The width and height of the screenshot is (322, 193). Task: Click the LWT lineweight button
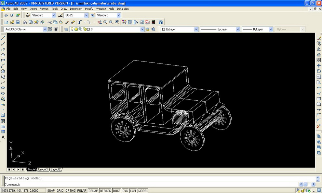133,190
